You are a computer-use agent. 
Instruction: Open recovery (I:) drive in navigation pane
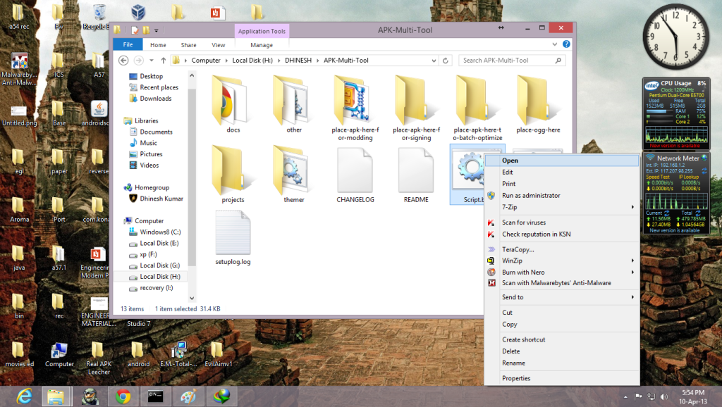156,288
